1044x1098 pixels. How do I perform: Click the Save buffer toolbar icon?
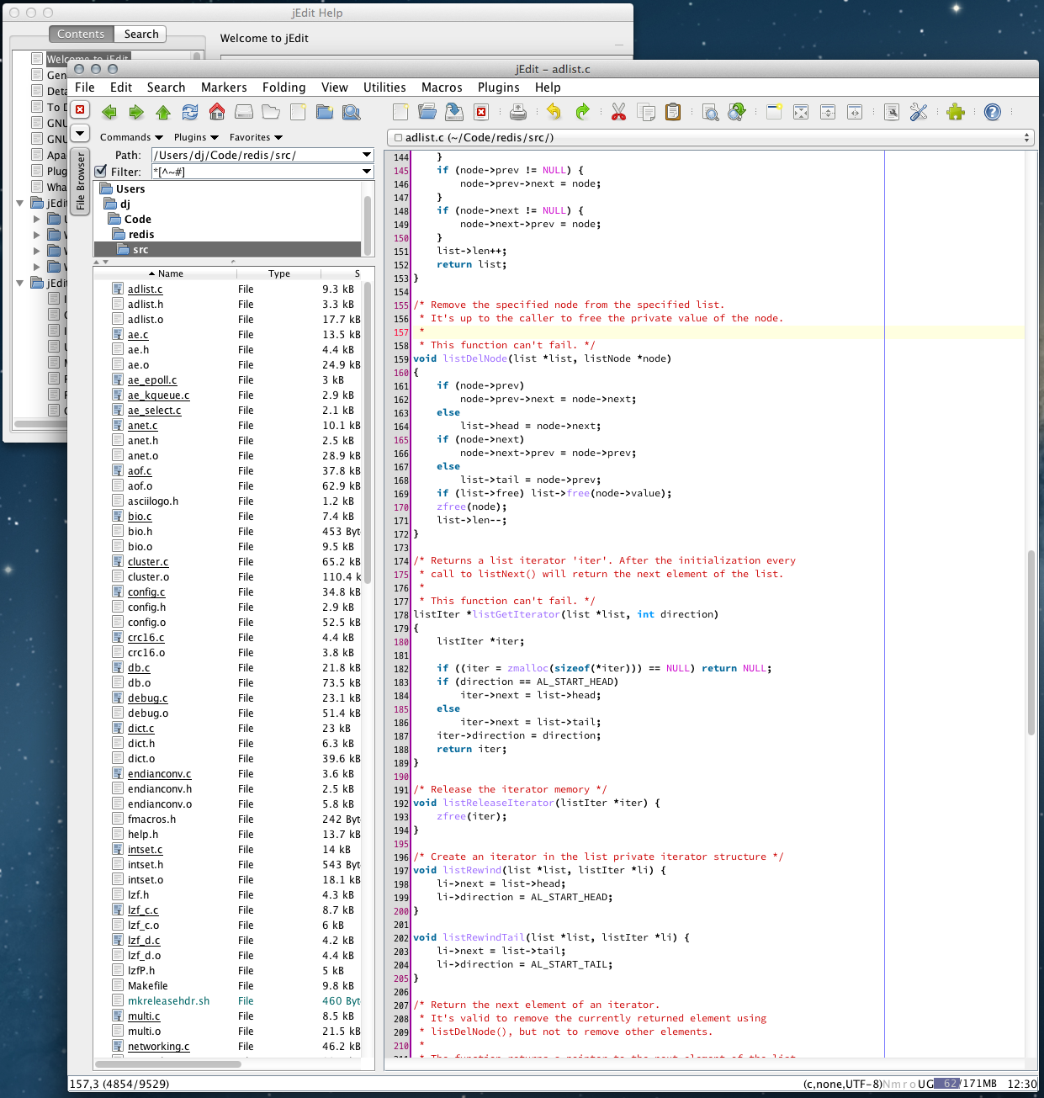pyautogui.click(x=454, y=112)
